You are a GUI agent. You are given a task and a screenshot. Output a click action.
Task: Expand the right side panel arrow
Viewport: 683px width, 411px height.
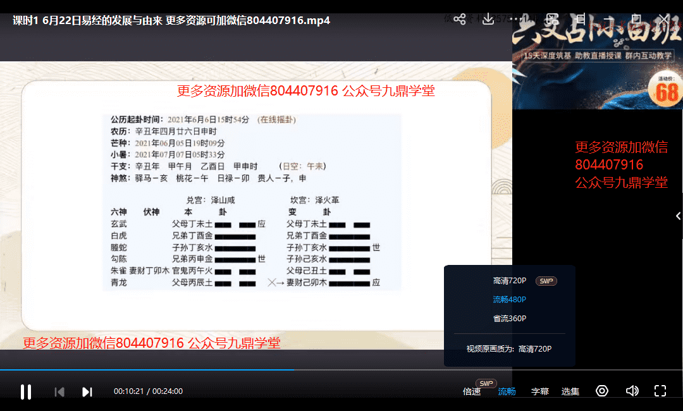678,216
